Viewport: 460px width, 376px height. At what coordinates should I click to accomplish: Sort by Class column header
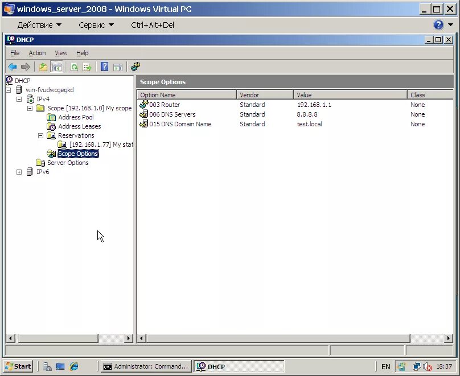coord(430,95)
